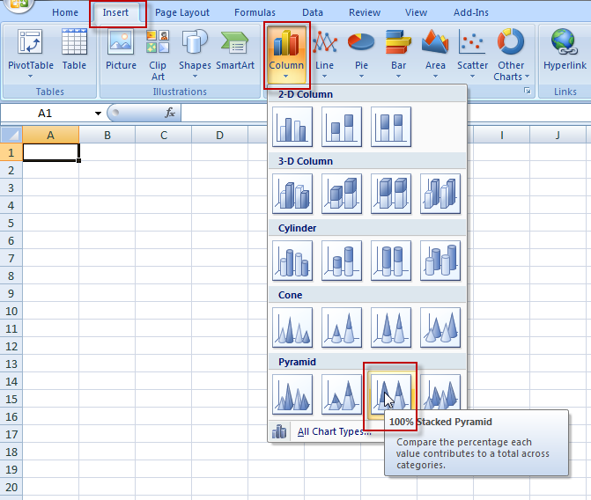Select row 12 header
The height and width of the screenshot is (500, 591).
(x=11, y=346)
